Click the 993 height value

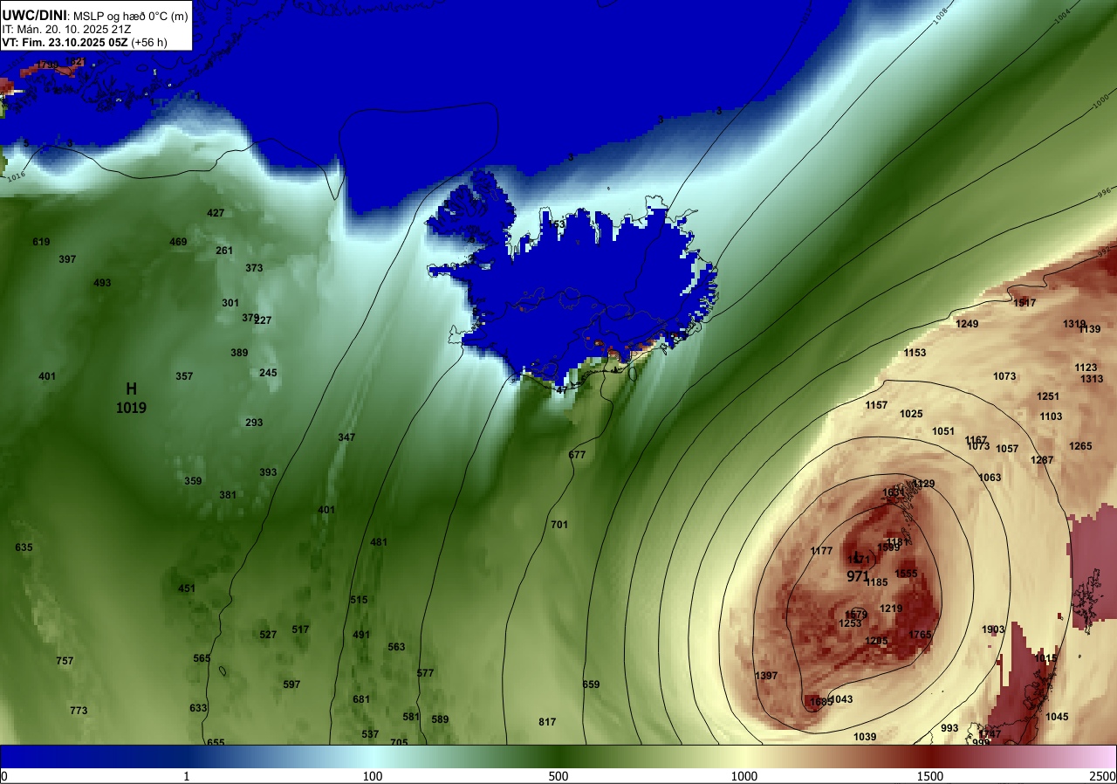[x=949, y=728]
